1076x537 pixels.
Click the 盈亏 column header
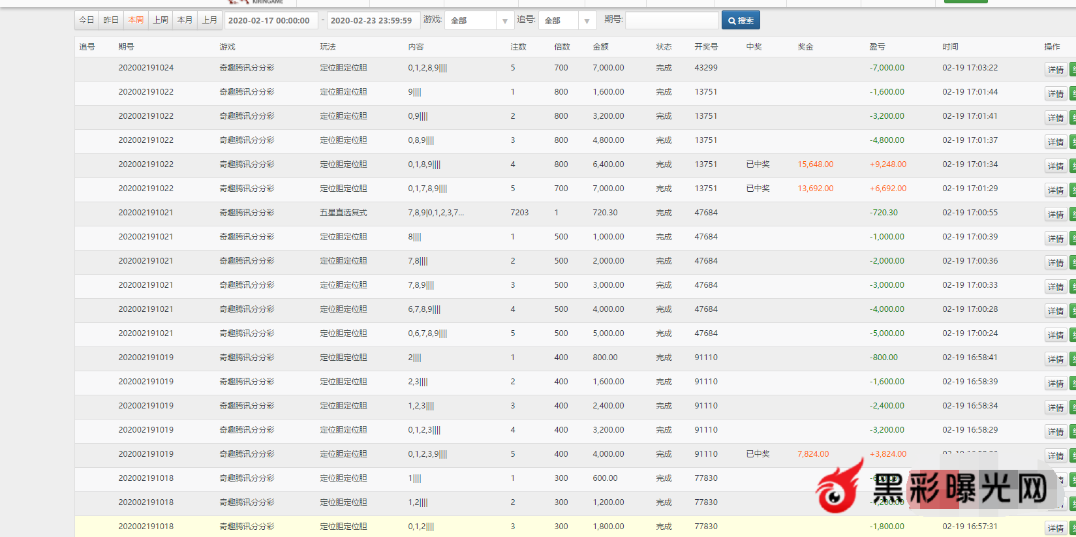[x=877, y=47]
